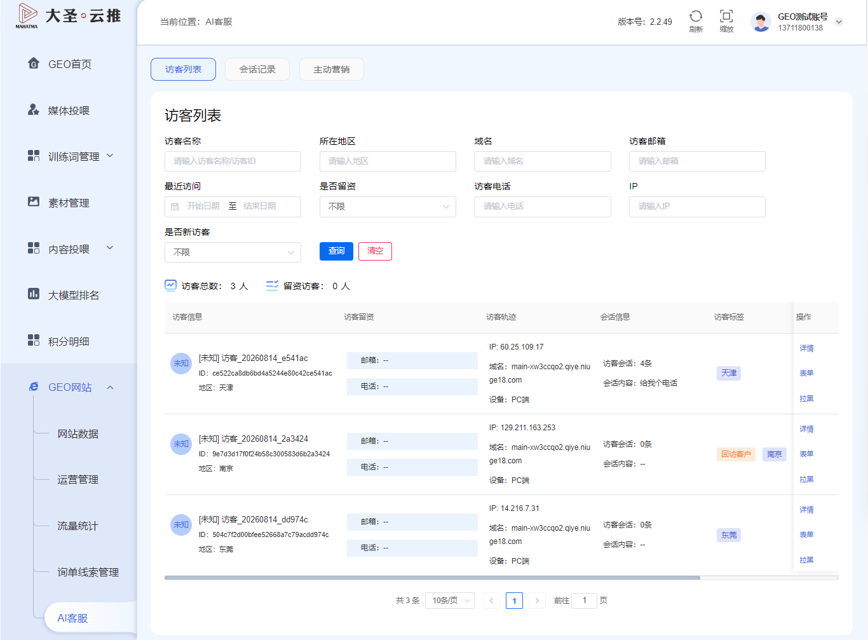Focus the 所在地区 input field
The width and height of the screenshot is (868, 640).
click(388, 161)
